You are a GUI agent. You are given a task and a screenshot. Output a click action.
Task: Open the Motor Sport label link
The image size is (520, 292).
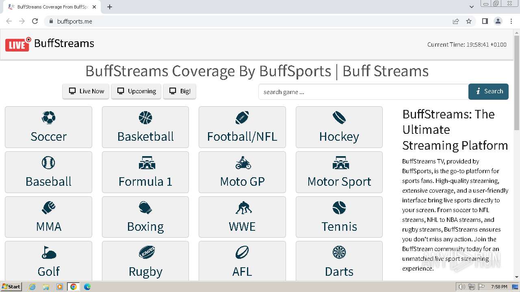339,181
